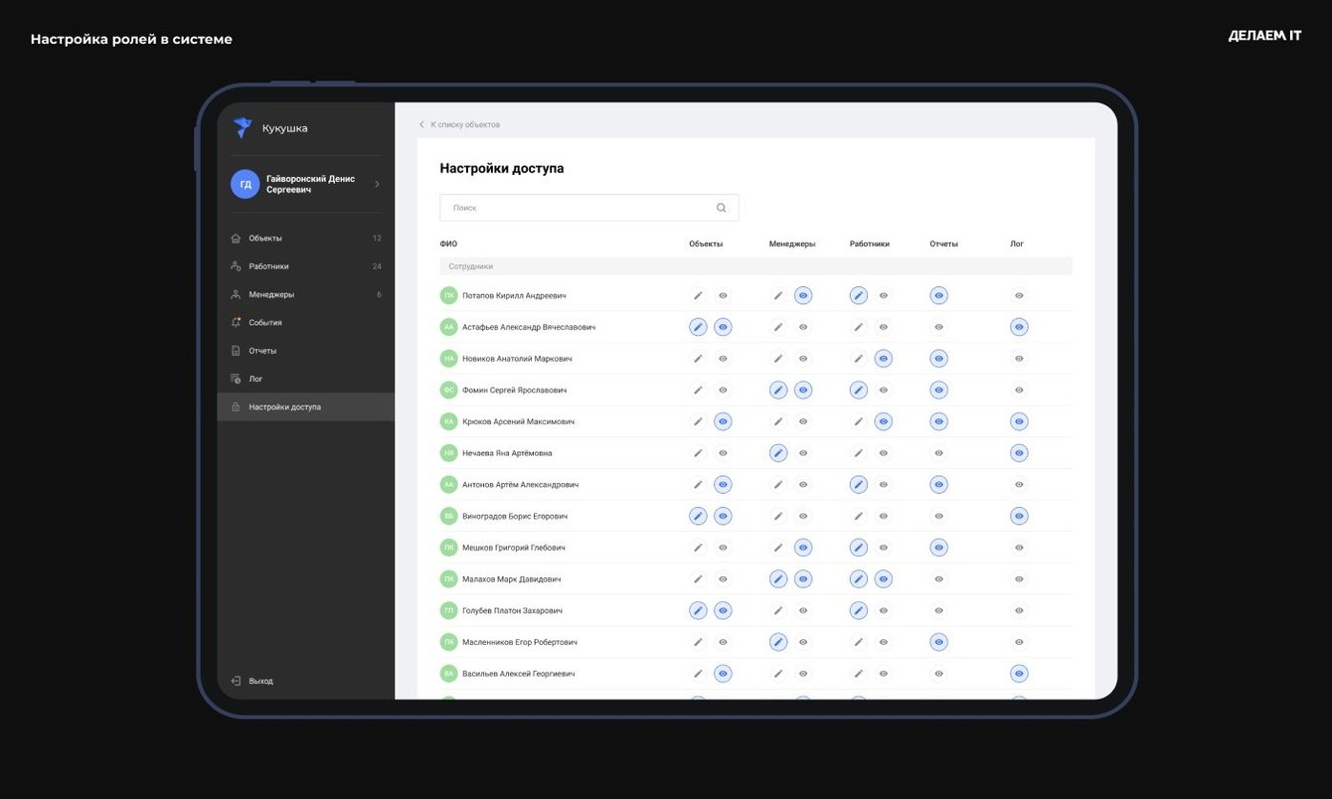Screen dimensions: 1332x799
Task: Click the Поиск search field
Action: tap(577, 208)
